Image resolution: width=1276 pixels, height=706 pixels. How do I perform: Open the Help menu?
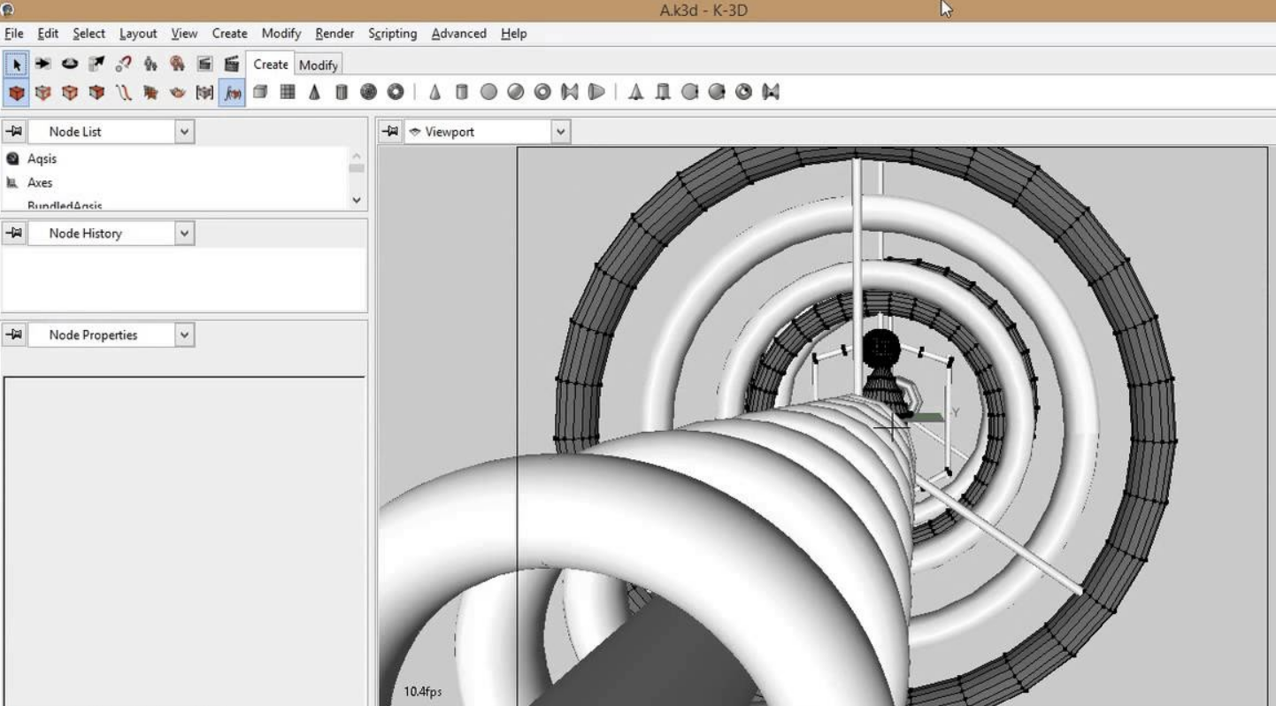click(513, 34)
